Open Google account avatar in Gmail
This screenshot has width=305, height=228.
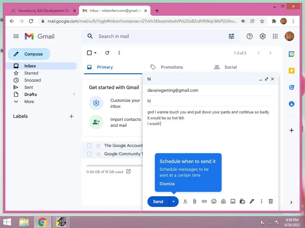289,36
